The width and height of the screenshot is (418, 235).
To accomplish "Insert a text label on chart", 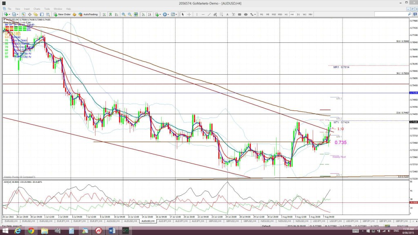I will tap(227, 14).
